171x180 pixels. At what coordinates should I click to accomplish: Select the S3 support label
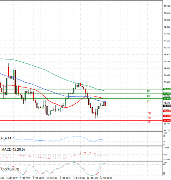click(150, 122)
